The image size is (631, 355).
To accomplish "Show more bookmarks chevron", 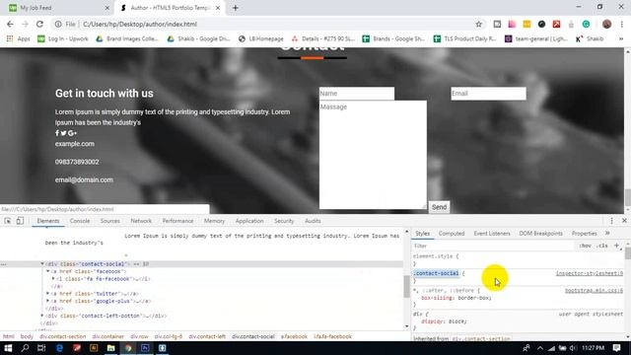I will click(621, 38).
